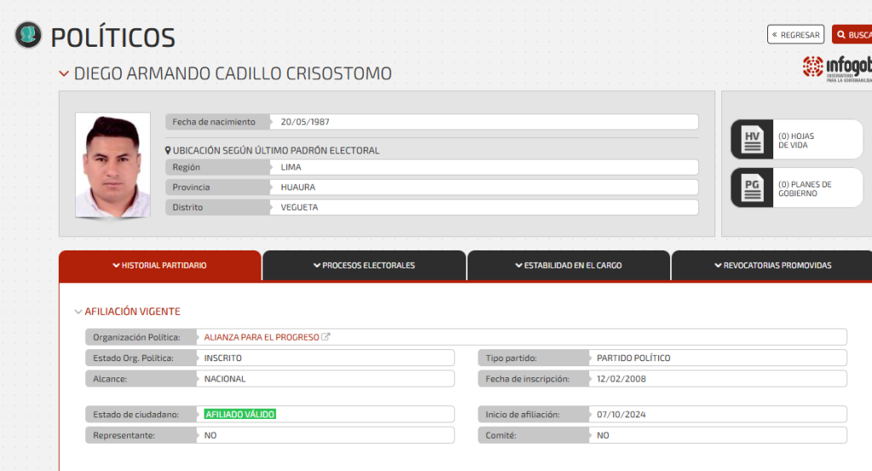Click the double-arrow icon on Regresar

[x=775, y=35]
